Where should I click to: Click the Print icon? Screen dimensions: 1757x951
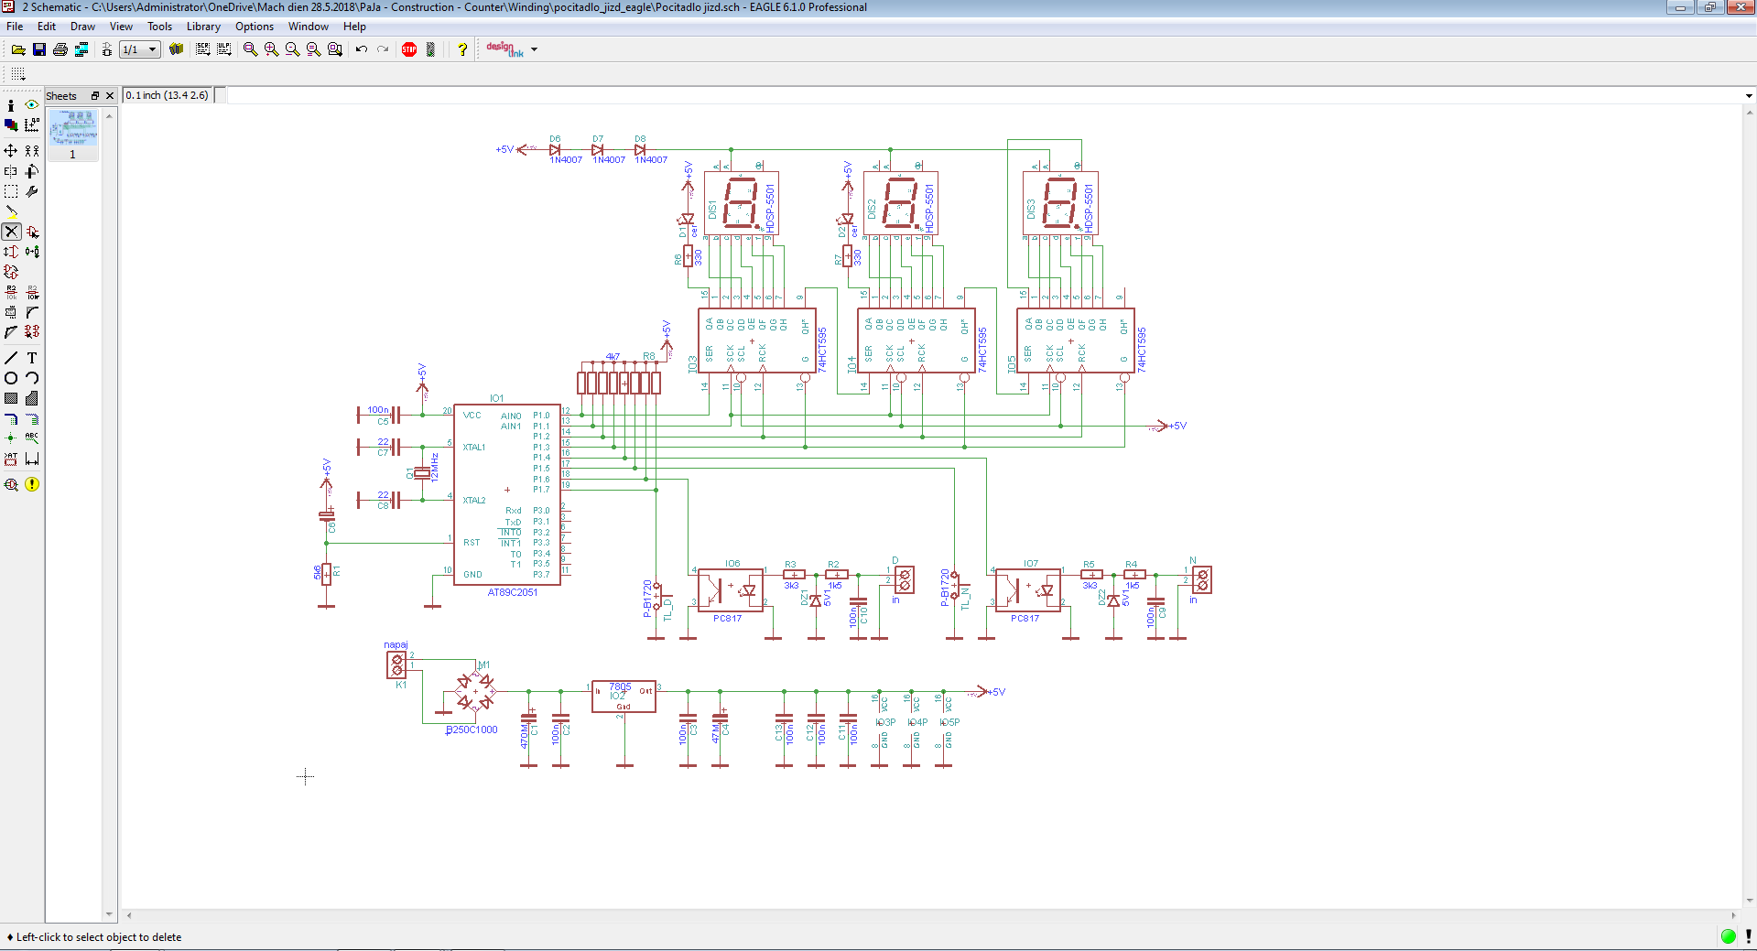pyautogui.click(x=60, y=49)
